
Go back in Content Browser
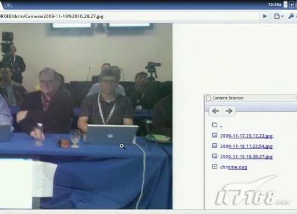coord(216,111)
